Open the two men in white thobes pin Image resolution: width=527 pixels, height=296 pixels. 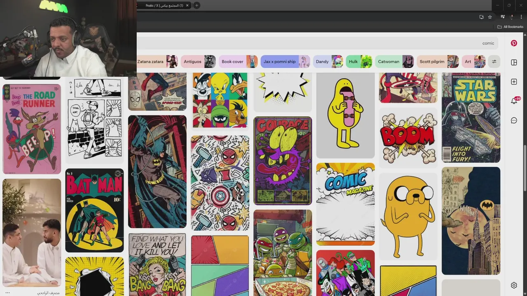point(32,232)
